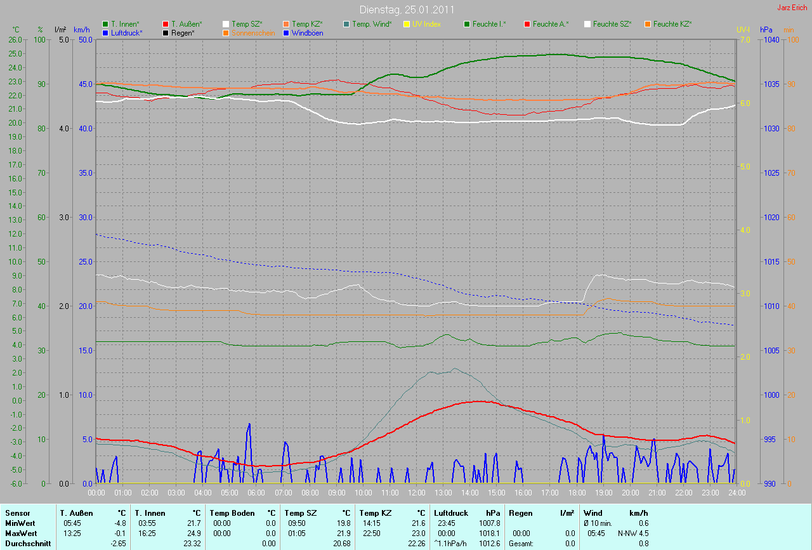Select the white Temp SZ legend marker
This screenshot has width=812, height=550.
coord(226,24)
